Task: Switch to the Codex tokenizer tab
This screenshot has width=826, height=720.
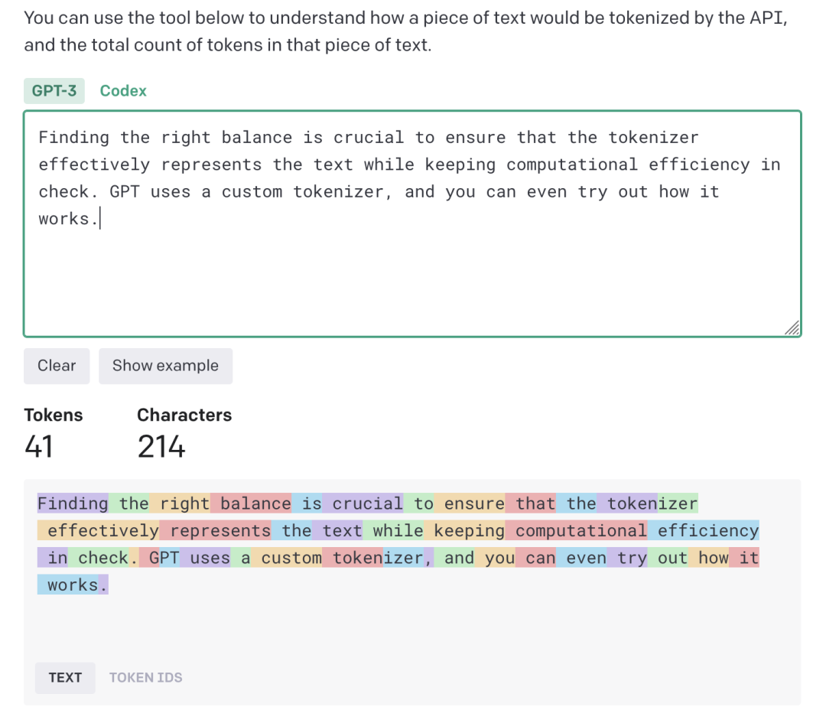Action: coord(123,91)
